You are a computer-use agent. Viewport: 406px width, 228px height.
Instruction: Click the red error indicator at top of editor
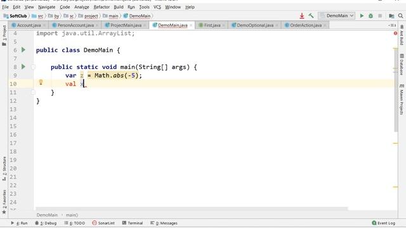click(x=395, y=33)
